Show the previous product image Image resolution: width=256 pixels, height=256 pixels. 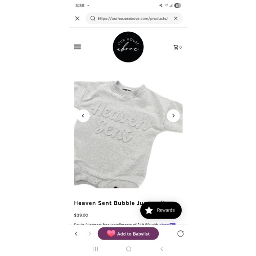coord(83,116)
